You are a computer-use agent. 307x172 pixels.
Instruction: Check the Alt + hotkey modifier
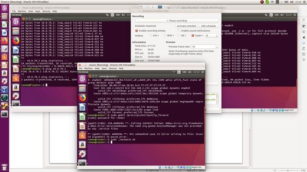[178, 36]
